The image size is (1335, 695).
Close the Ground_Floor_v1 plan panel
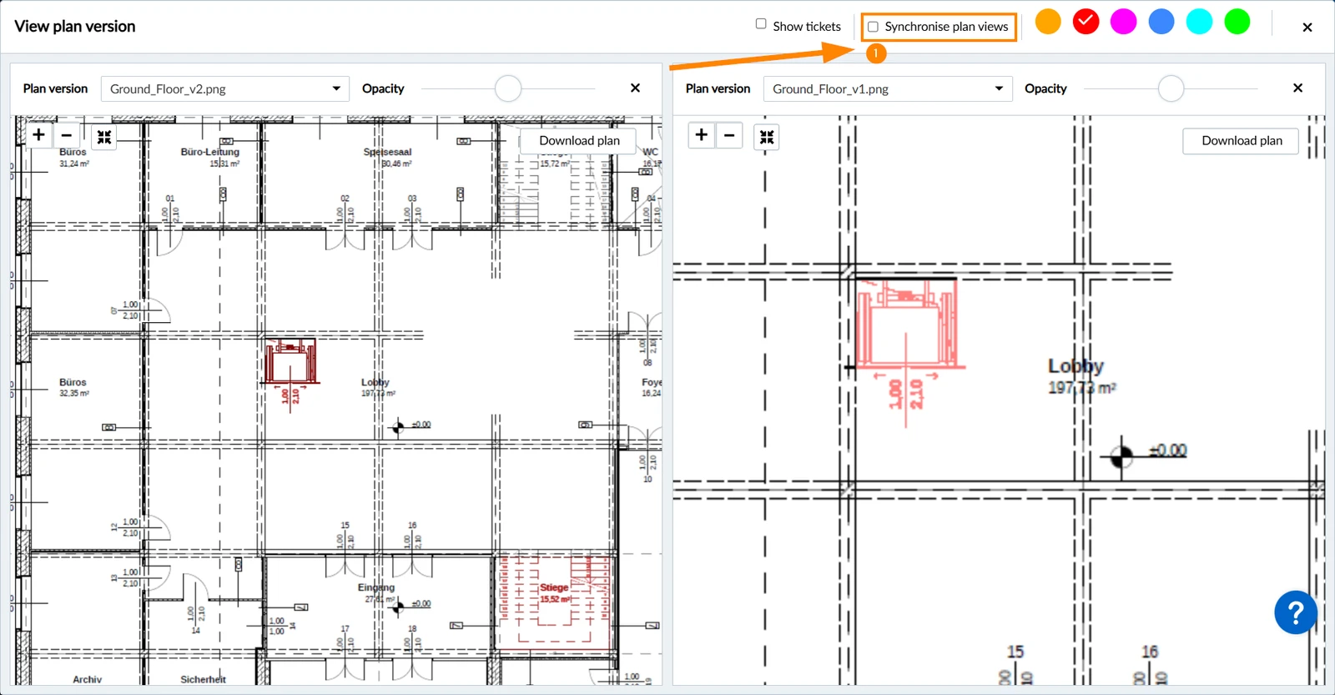[1297, 88]
